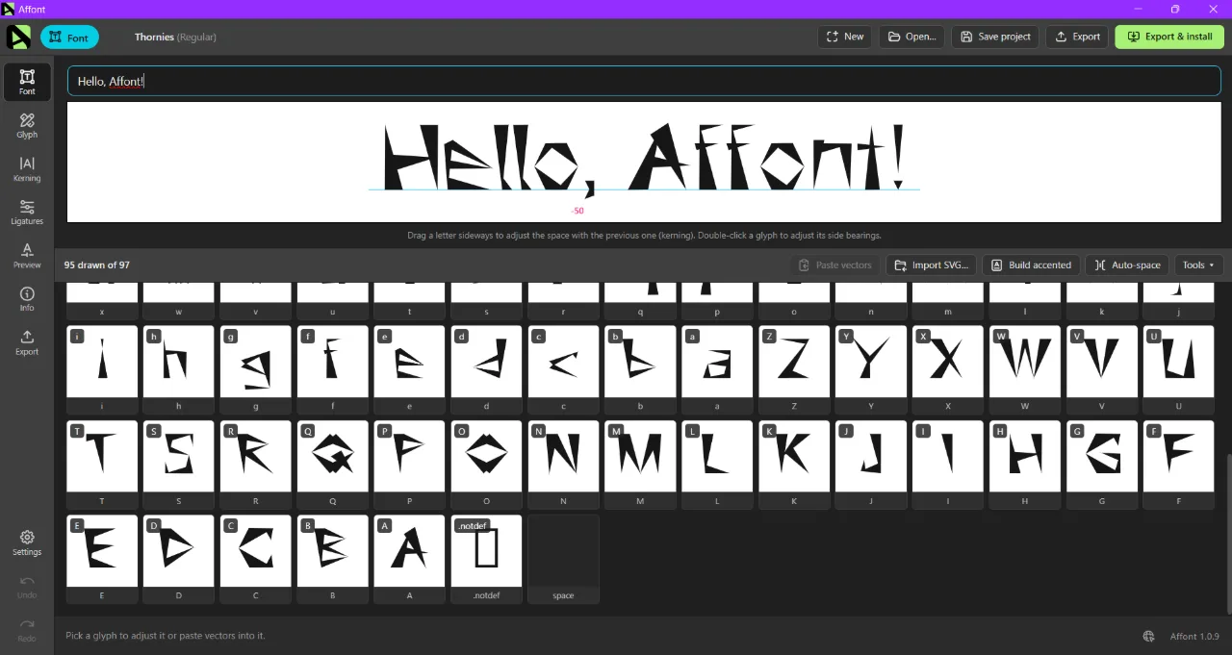This screenshot has width=1232, height=655.
Task: Click the Build accented button
Action: 1031,265
